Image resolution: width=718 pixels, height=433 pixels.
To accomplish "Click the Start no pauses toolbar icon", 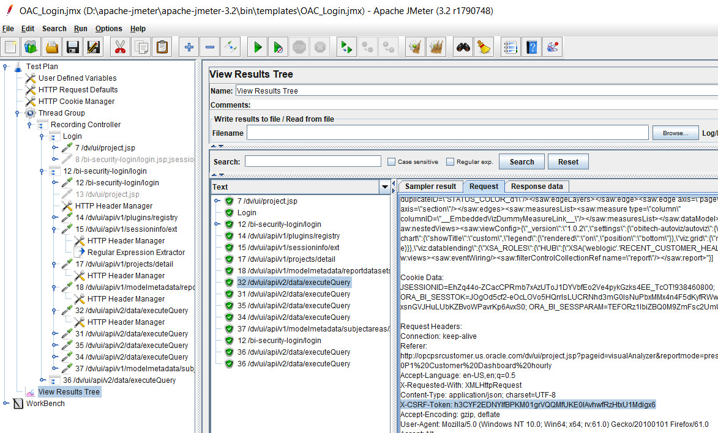I will [277, 46].
